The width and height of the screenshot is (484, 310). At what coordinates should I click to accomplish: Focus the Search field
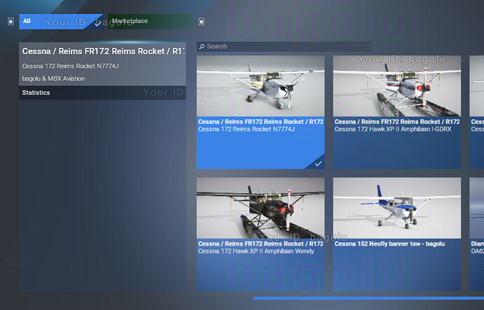[x=283, y=46]
